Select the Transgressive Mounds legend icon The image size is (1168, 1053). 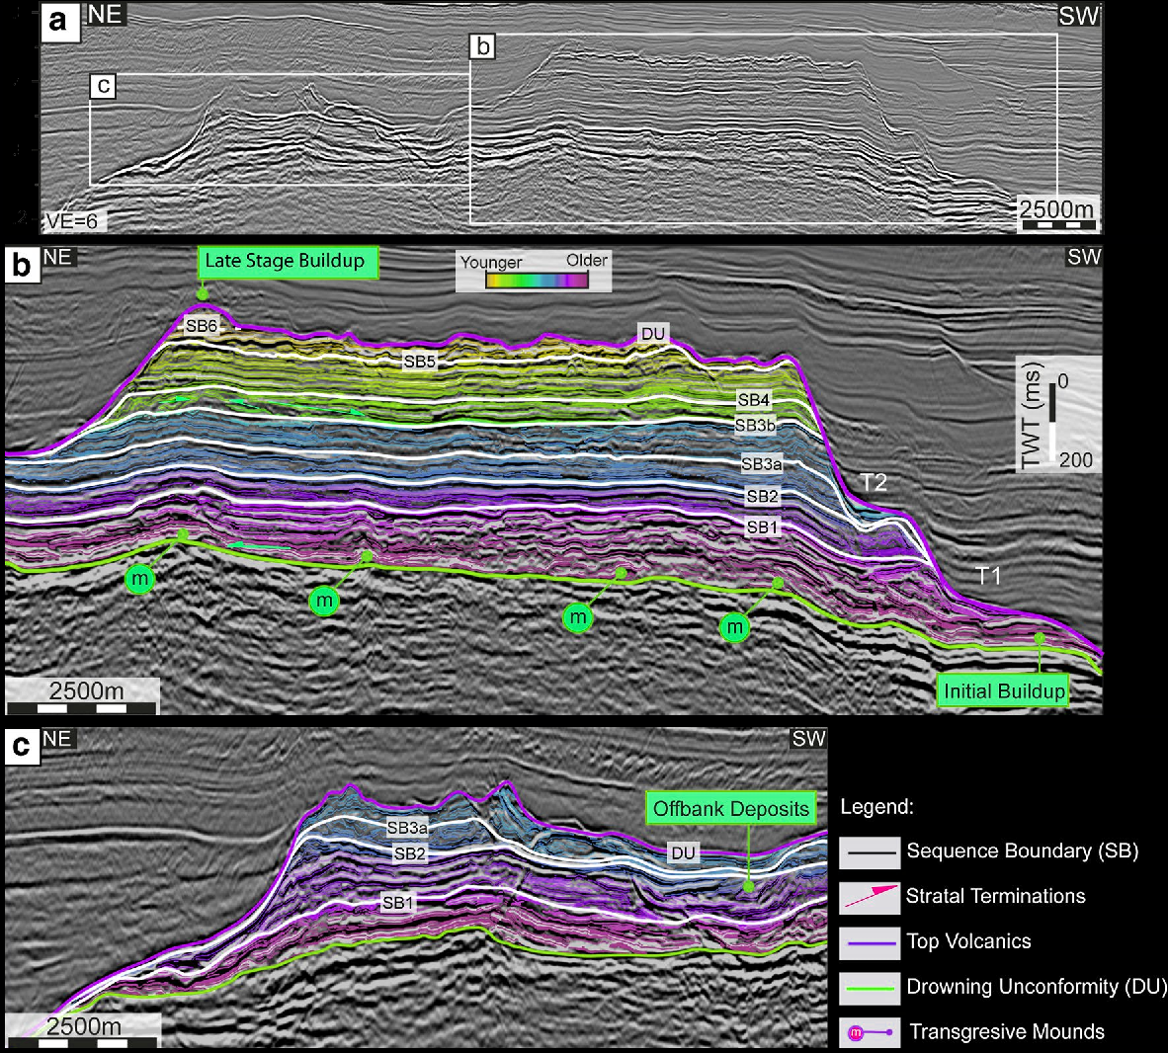(869, 1032)
